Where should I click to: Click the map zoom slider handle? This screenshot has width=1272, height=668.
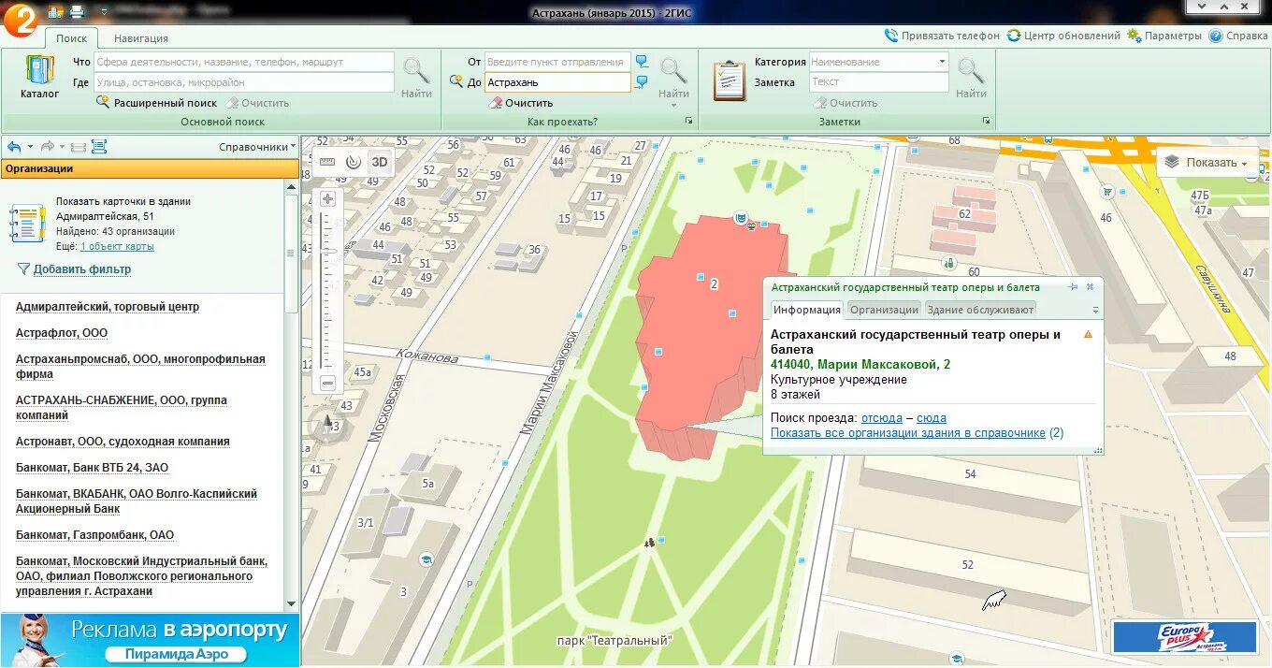327,252
